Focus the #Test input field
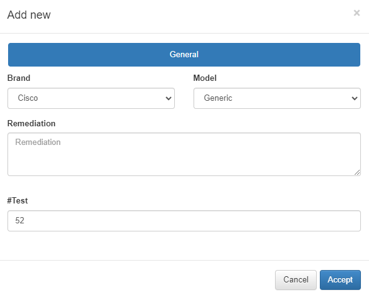Screen dimensions: 369x298 coord(184,221)
